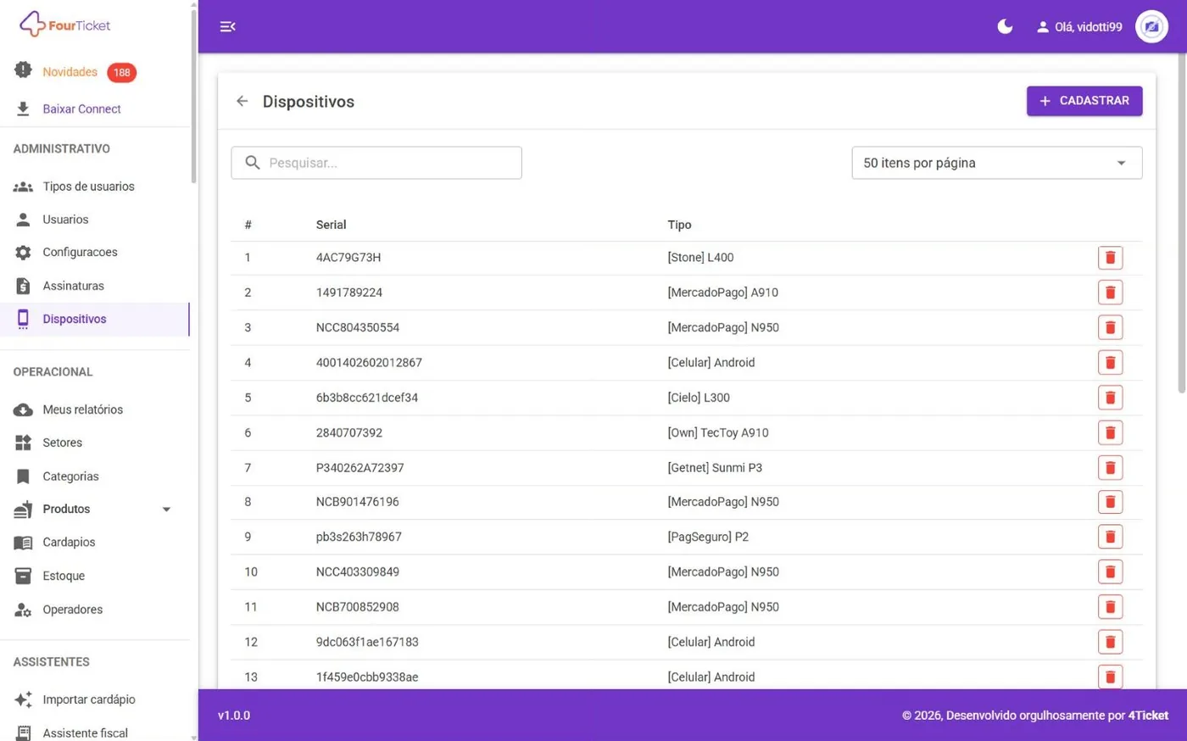Screen dimensions: 1187x741
Task: Delete device with serial 9dc063f1ae167183
Action: (x=1110, y=642)
